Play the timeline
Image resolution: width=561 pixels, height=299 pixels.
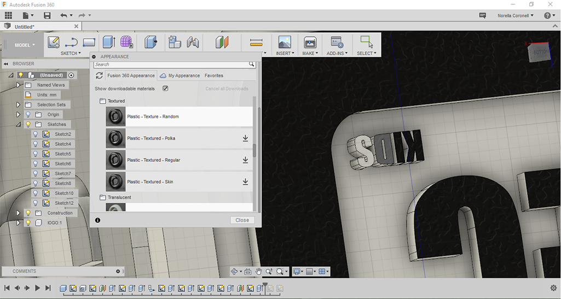pyautogui.click(x=37, y=288)
